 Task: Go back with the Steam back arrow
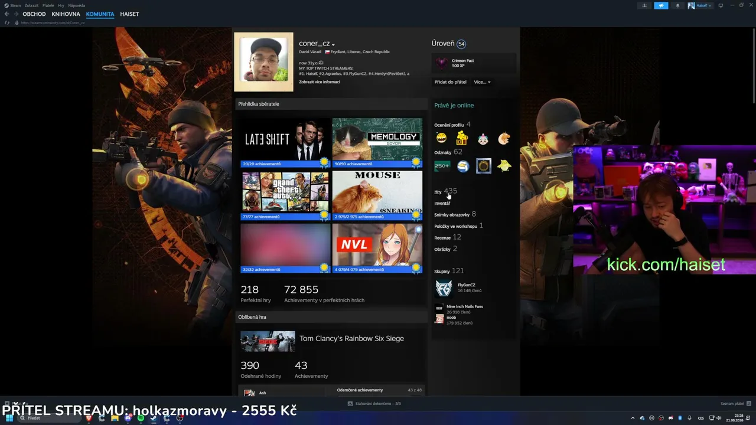[x=6, y=14]
